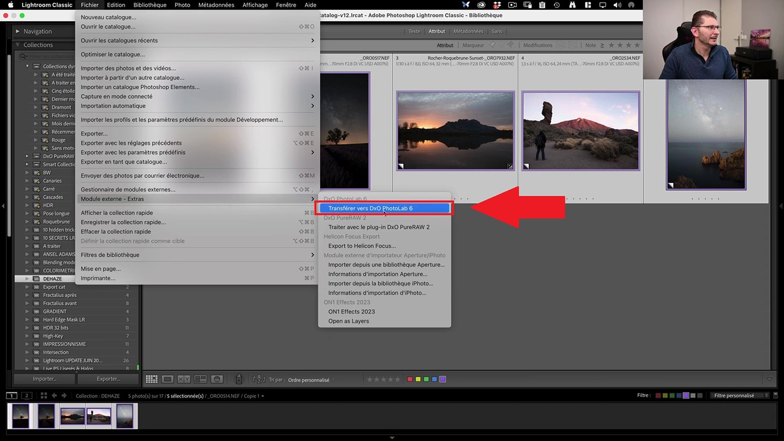The width and height of the screenshot is (784, 441).
Task: Expand Filtres de bibliothèque submenu
Action: point(197,255)
